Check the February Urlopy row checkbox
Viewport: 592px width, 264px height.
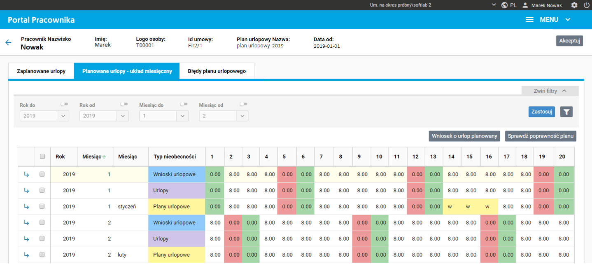(42, 238)
